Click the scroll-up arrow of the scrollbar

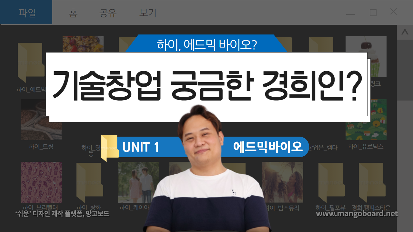coord(405,32)
